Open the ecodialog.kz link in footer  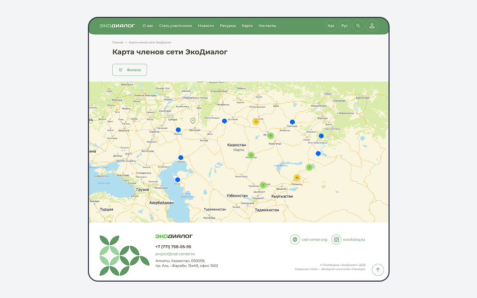click(354, 239)
